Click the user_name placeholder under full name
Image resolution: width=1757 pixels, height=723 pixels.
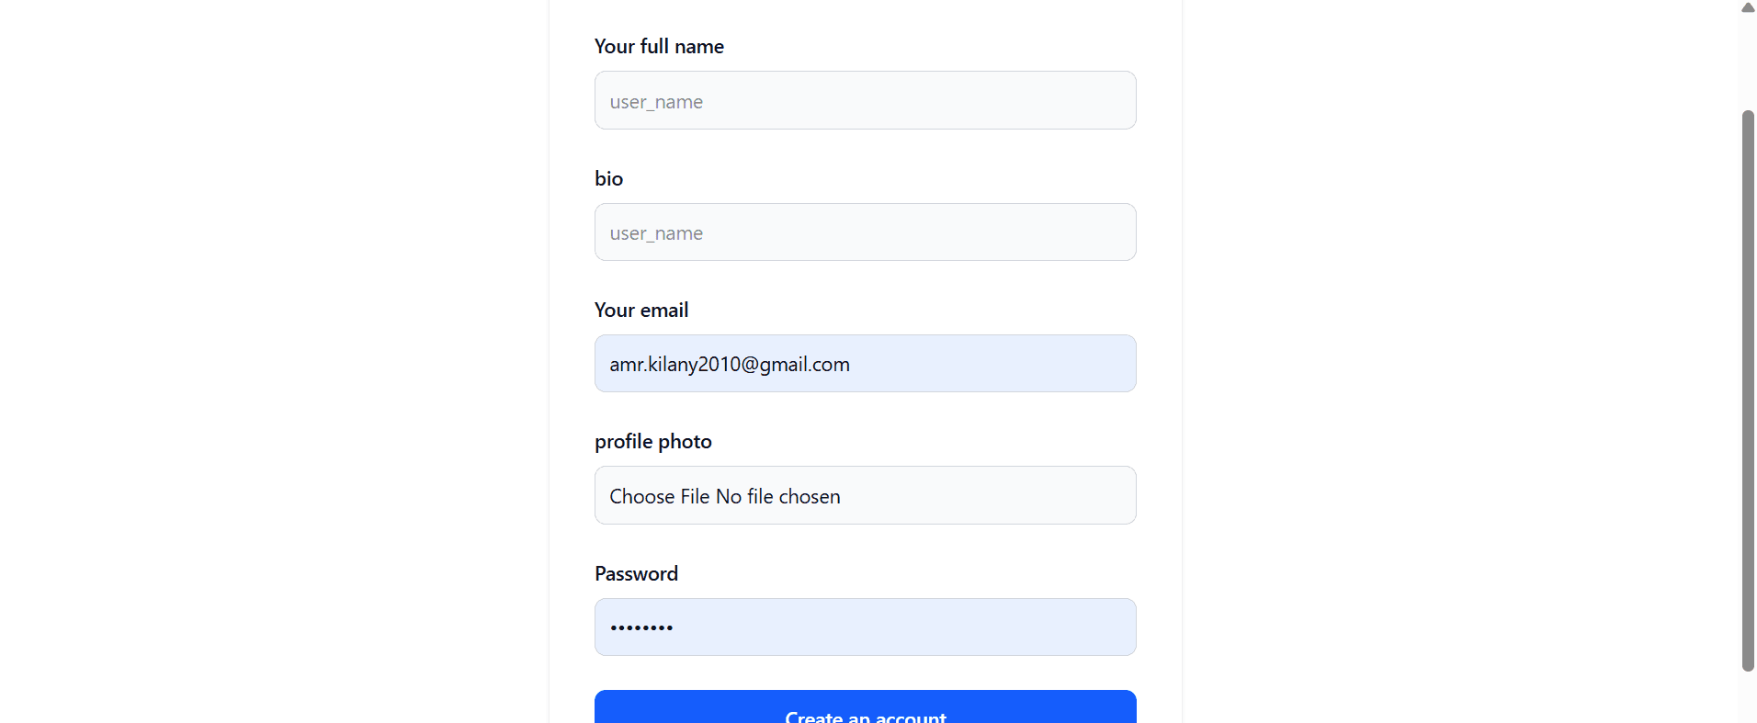point(656,102)
